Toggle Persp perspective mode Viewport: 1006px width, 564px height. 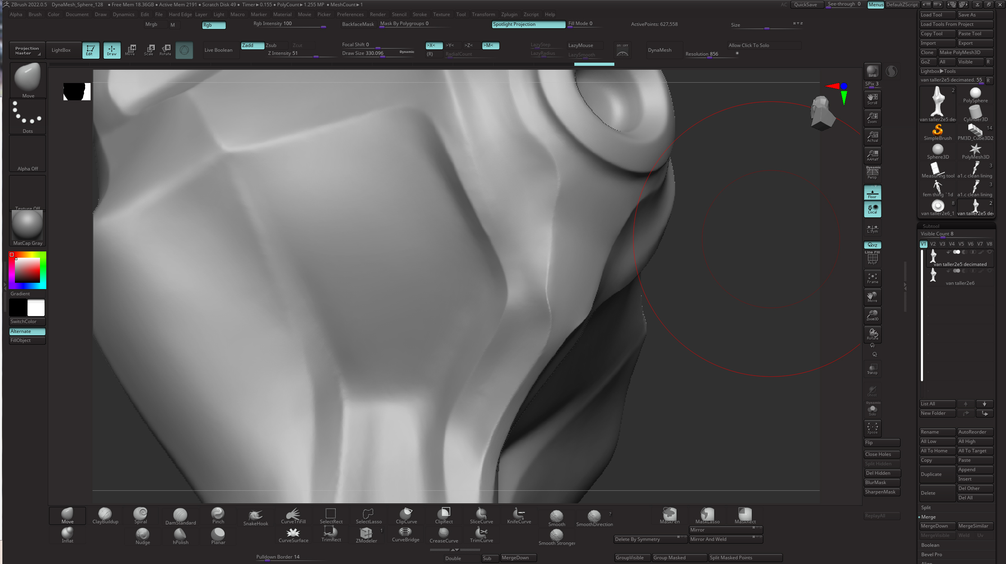pyautogui.click(x=872, y=173)
